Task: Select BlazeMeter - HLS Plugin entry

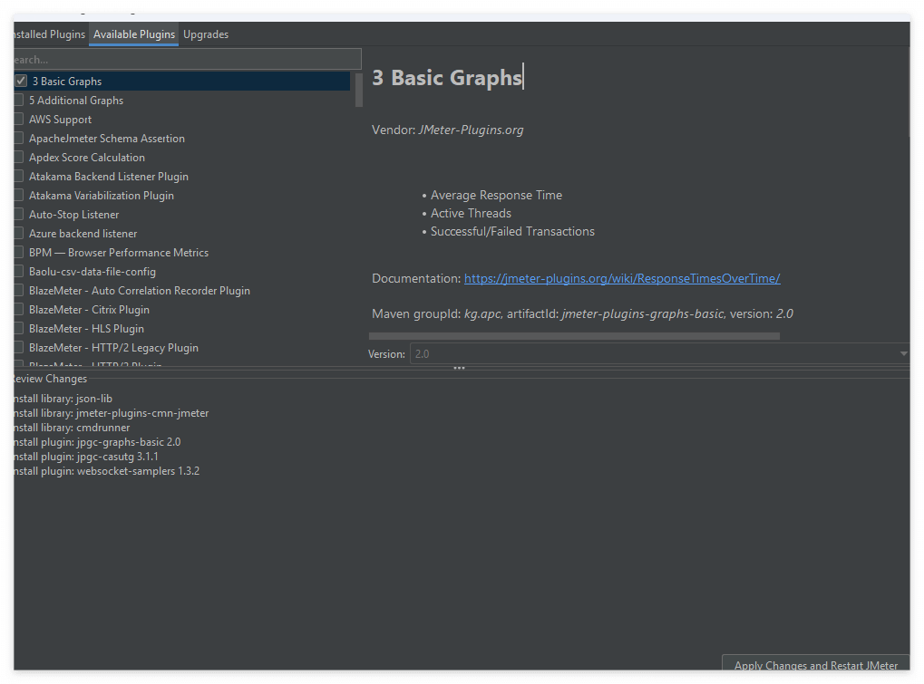Action: [86, 329]
